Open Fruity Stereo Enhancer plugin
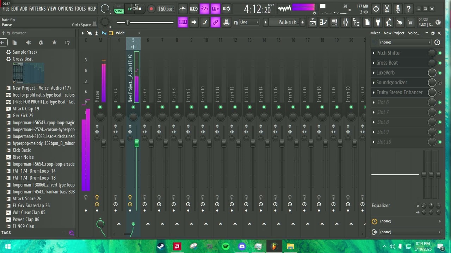 click(x=399, y=92)
